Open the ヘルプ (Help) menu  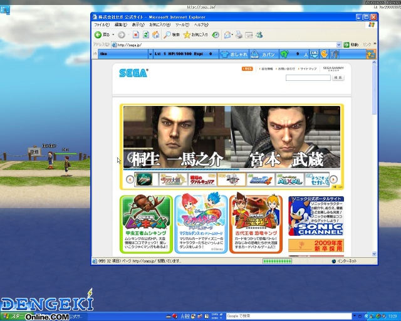click(201, 24)
